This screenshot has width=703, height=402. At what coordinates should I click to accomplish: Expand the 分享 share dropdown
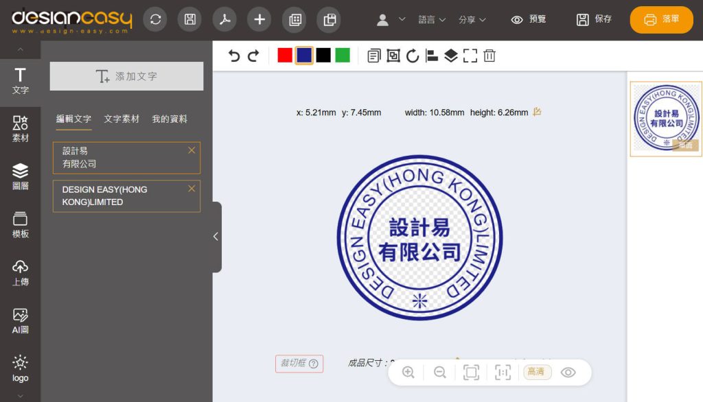(472, 19)
